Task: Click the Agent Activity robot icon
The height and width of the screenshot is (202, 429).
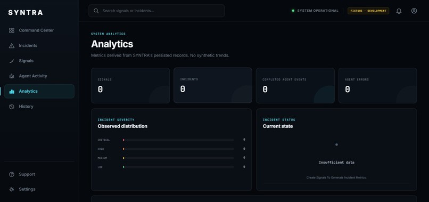Action: click(12, 76)
